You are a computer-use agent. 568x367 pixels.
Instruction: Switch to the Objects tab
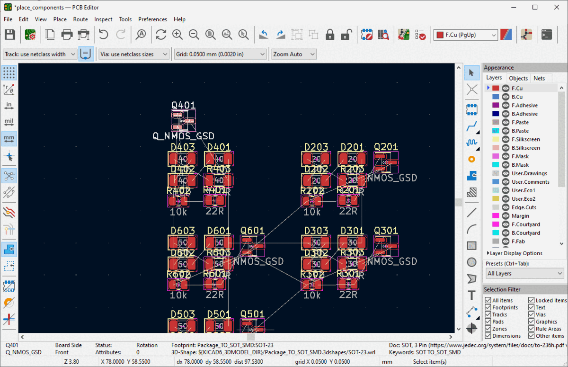coord(518,78)
